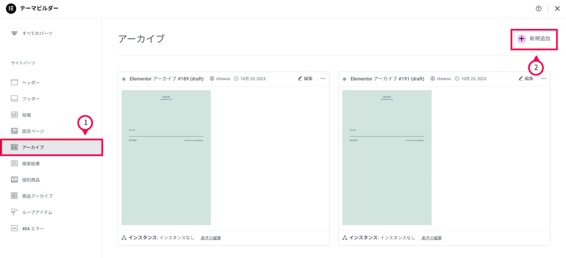Select 検索結果 label in site parts
Image resolution: width=566 pixels, height=258 pixels.
point(31,164)
